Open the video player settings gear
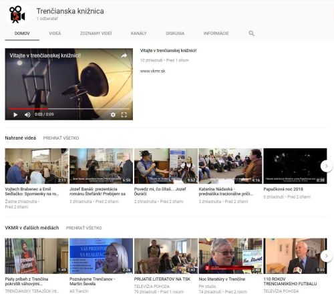The width and height of the screenshot is (334, 294). pyautogui.click(x=113, y=115)
